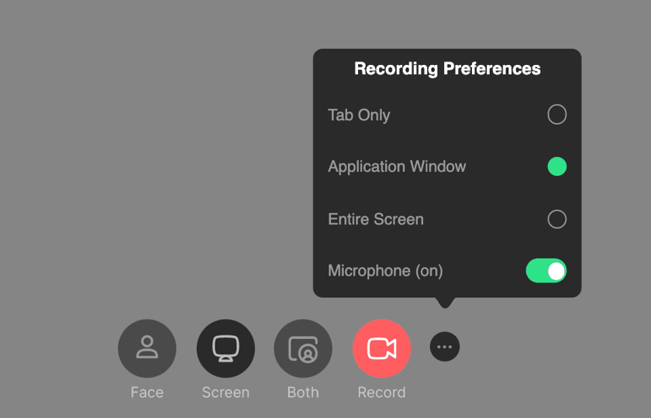
Task: Select the Application Window radio button
Action: pos(556,166)
